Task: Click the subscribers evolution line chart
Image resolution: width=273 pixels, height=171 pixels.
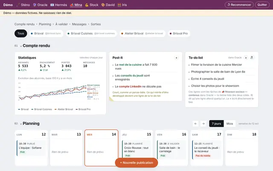Action: pyautogui.click(x=59, y=91)
